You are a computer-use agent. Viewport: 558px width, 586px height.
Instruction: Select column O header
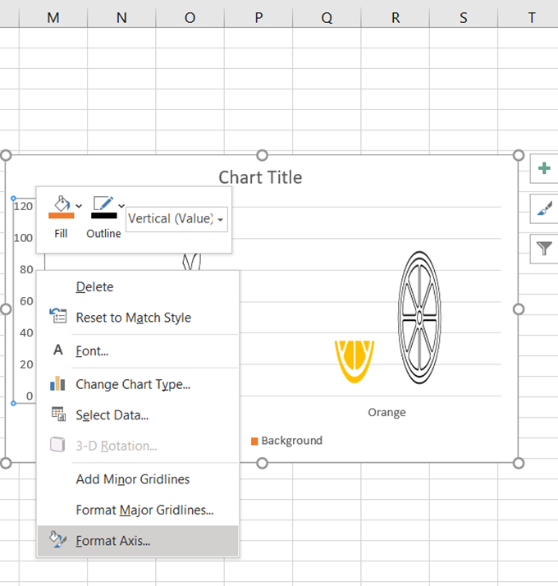[190, 17]
